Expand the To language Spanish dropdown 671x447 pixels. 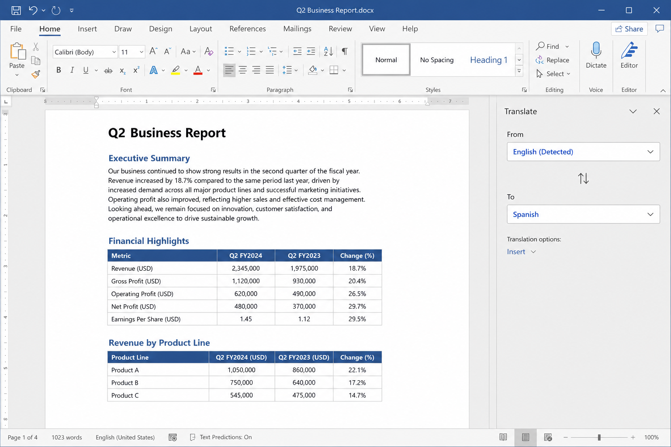tap(583, 214)
